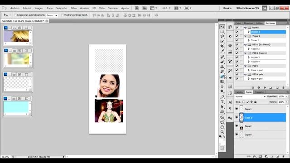Select the Crop tool
The height and width of the screenshot is (163, 290).
click(x=222, y=46)
